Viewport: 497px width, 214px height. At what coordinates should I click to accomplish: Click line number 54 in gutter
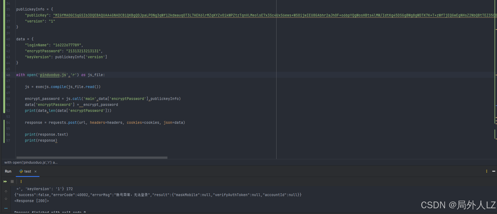(x=8, y=123)
